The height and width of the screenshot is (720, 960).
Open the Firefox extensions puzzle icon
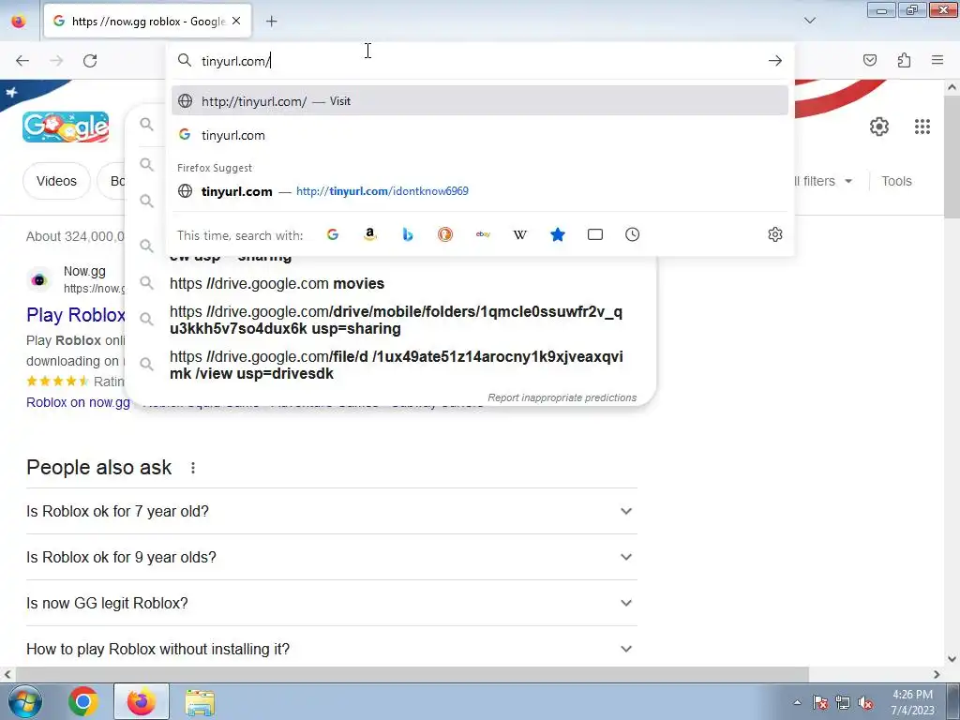click(904, 60)
